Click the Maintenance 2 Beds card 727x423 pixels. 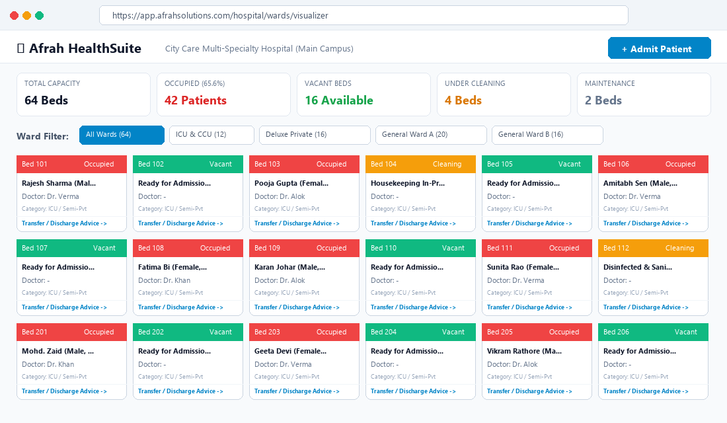pyautogui.click(x=644, y=94)
